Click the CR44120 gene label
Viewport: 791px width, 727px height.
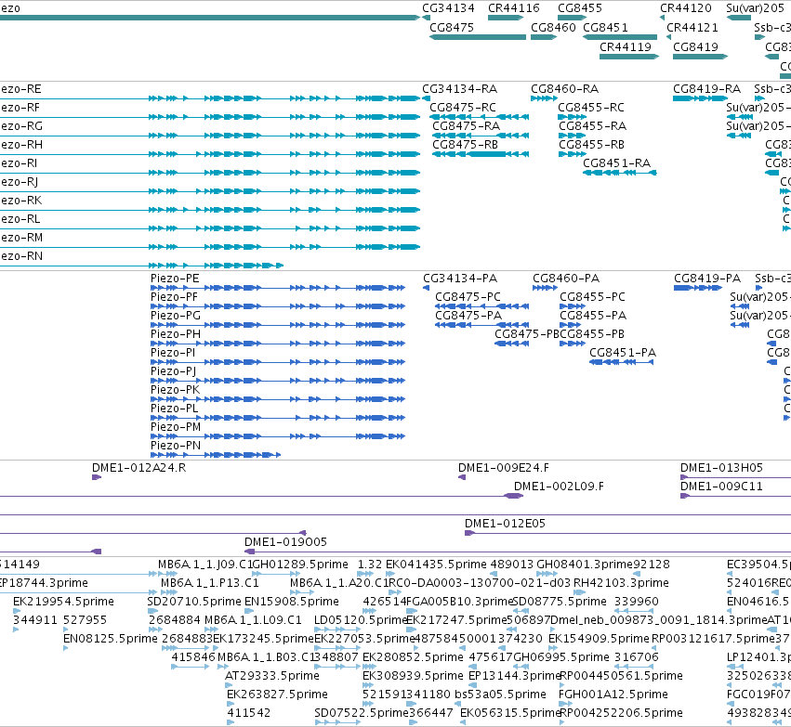pyautogui.click(x=686, y=8)
